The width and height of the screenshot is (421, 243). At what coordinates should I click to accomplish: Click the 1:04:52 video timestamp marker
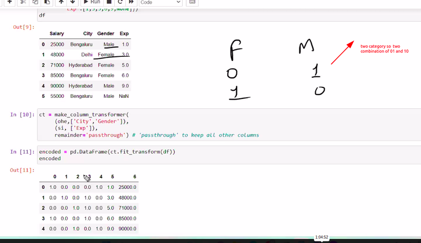[322, 237]
